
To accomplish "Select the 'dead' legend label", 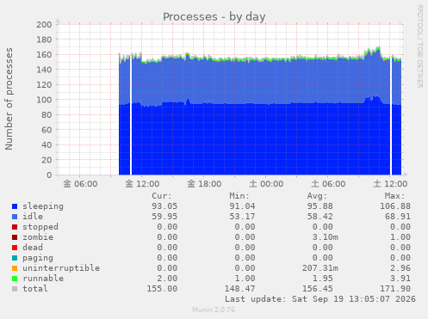I will pos(33,248).
